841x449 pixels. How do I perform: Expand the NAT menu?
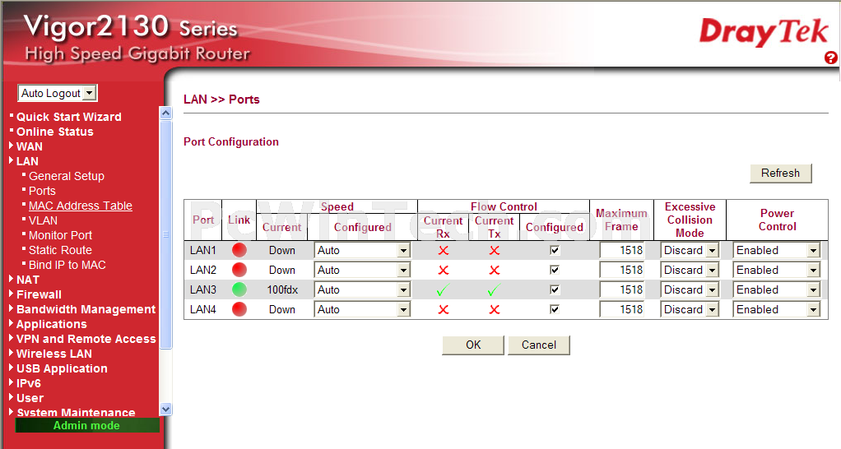[x=27, y=280]
